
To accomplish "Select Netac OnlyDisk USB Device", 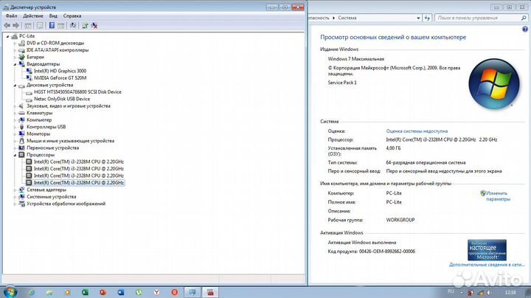I will click(62, 99).
